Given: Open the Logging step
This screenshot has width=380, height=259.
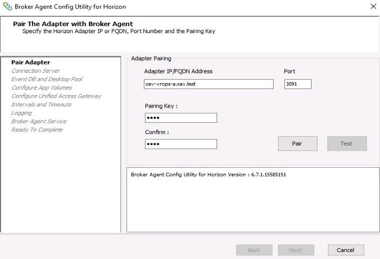Looking at the screenshot, I should [22, 113].
